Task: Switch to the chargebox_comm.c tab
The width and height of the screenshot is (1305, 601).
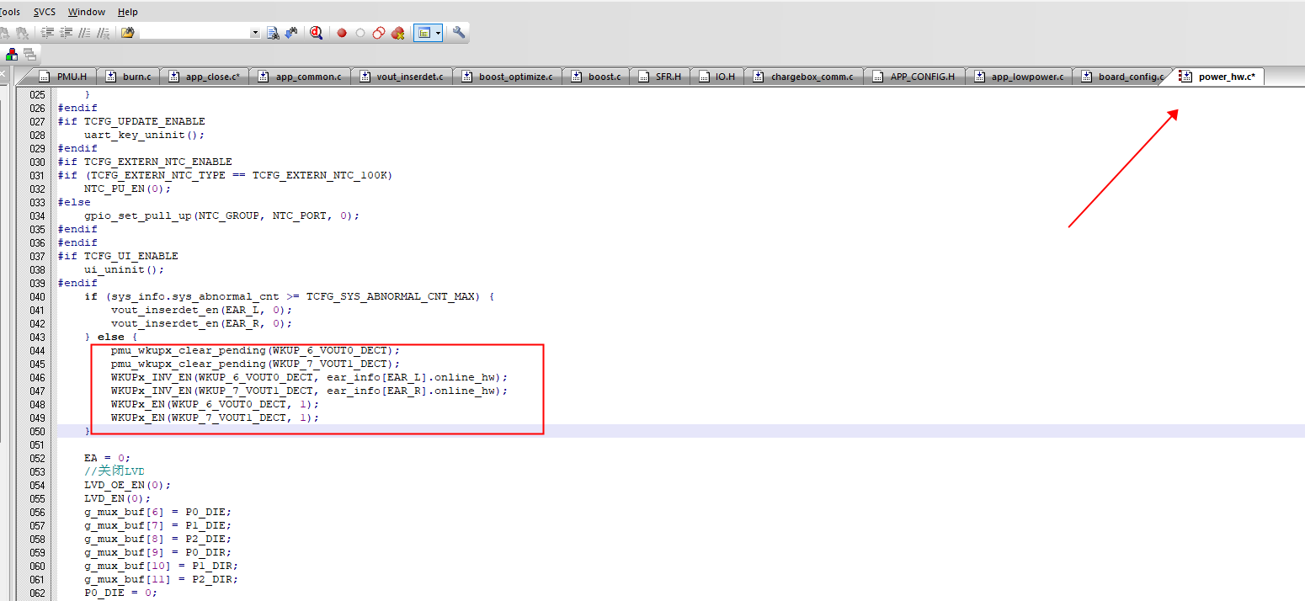Action: coord(804,77)
